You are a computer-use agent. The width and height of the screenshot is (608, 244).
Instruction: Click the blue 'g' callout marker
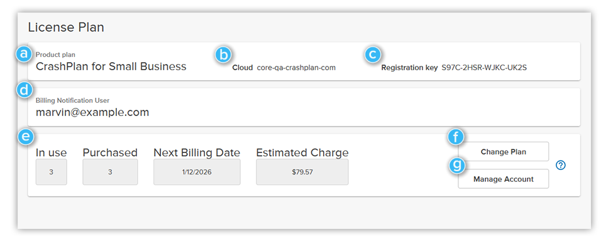(x=456, y=165)
